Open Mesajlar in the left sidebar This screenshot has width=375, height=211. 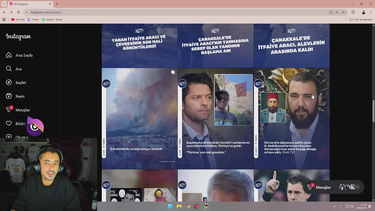point(18,110)
